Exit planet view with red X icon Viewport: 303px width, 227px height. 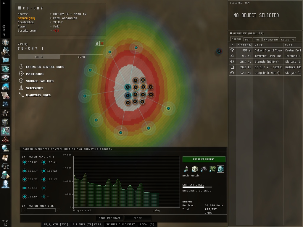pyautogui.click(x=102, y=43)
